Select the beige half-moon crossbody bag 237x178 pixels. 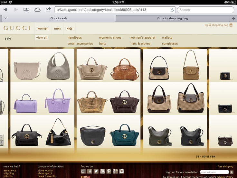click(x=27, y=70)
